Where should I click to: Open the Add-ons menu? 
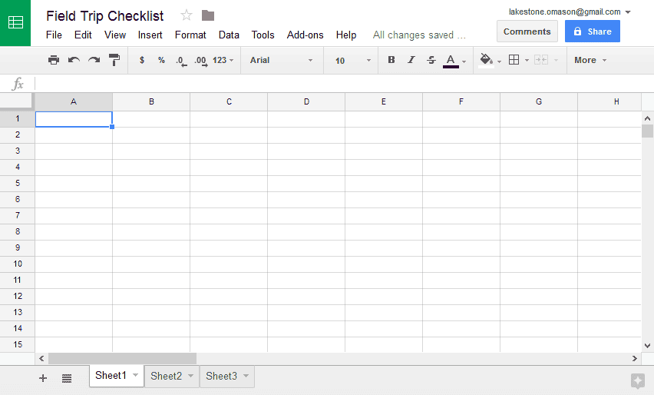[x=305, y=35]
